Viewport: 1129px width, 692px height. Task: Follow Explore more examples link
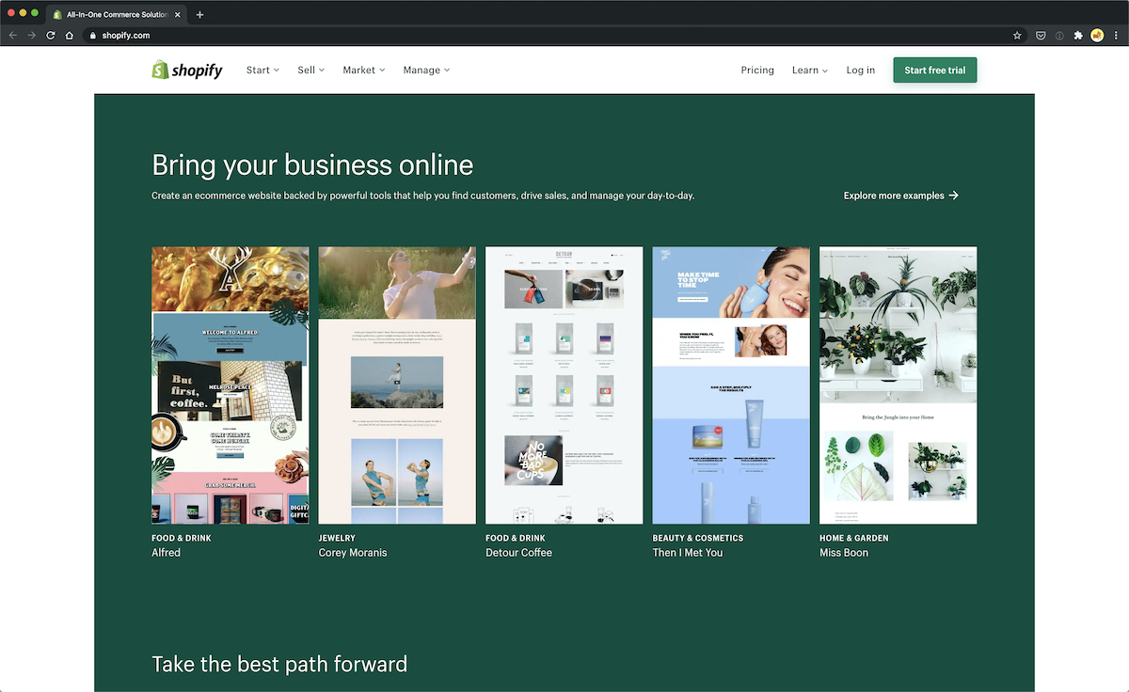pyautogui.click(x=901, y=196)
